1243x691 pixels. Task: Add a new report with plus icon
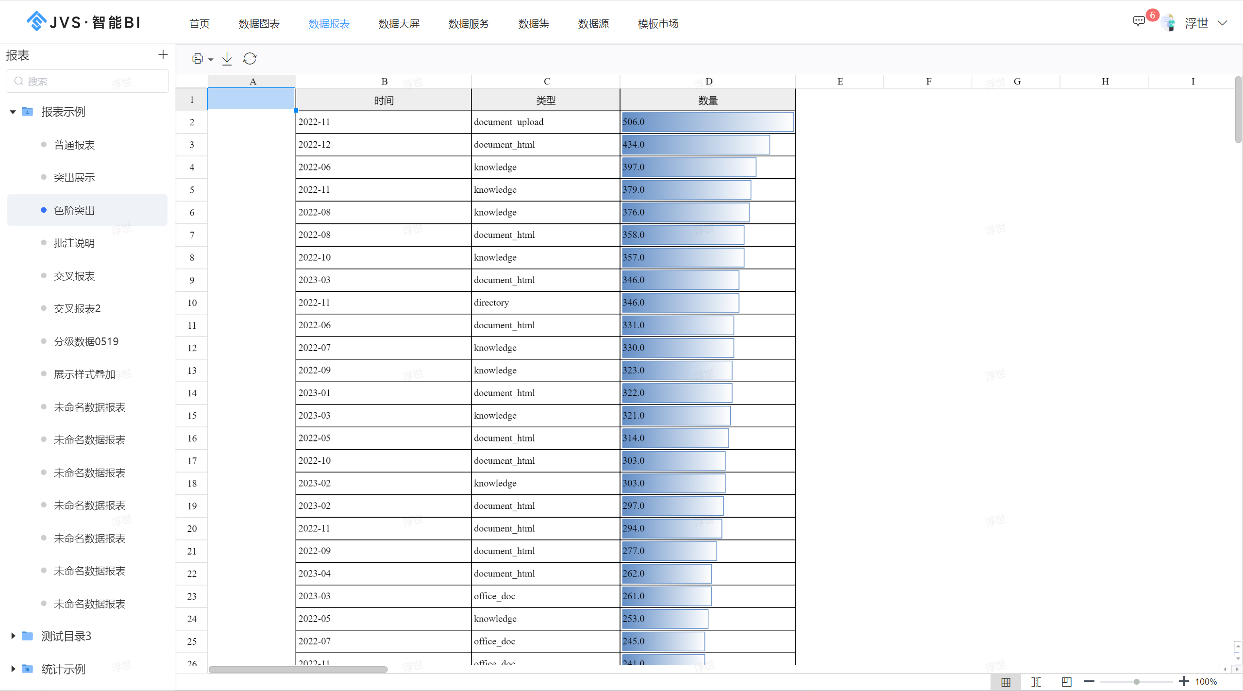[163, 54]
